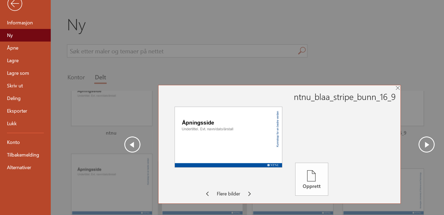This screenshot has width=444, height=215.
Task: Click the ntnu_blaa_stripe_bunn_16_9 title text
Action: (x=345, y=97)
